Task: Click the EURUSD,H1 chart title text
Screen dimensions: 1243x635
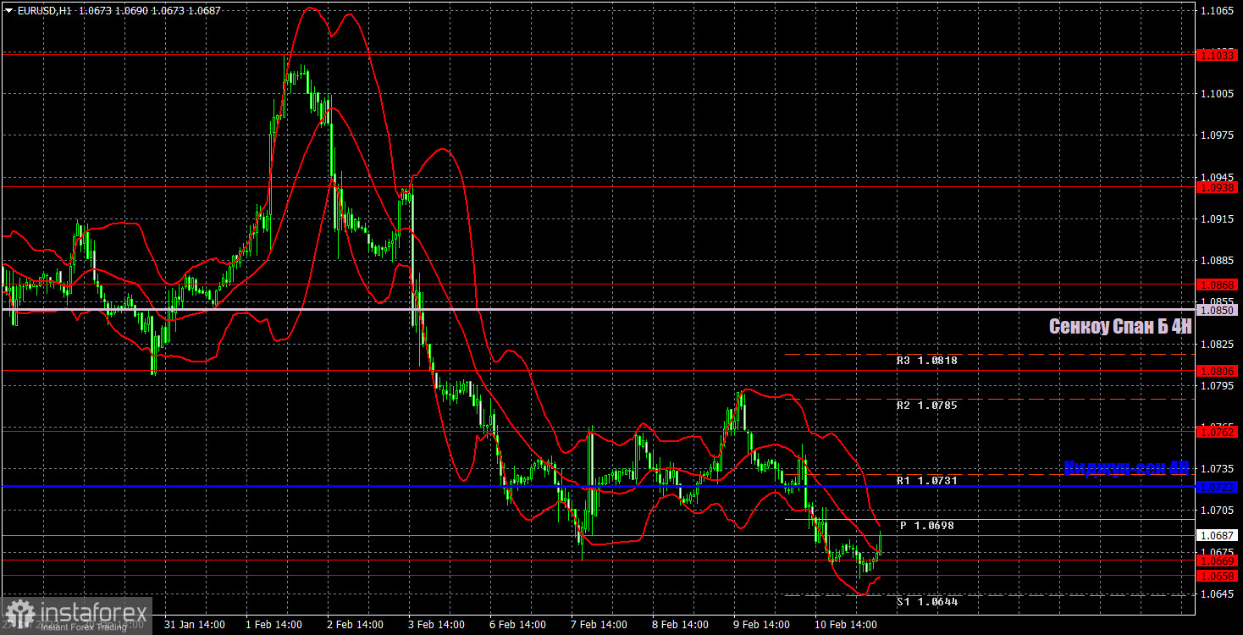Action: pos(44,11)
